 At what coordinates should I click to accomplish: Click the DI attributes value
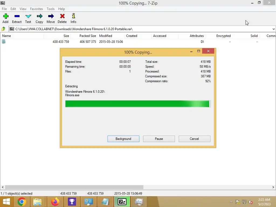[x=202, y=42]
